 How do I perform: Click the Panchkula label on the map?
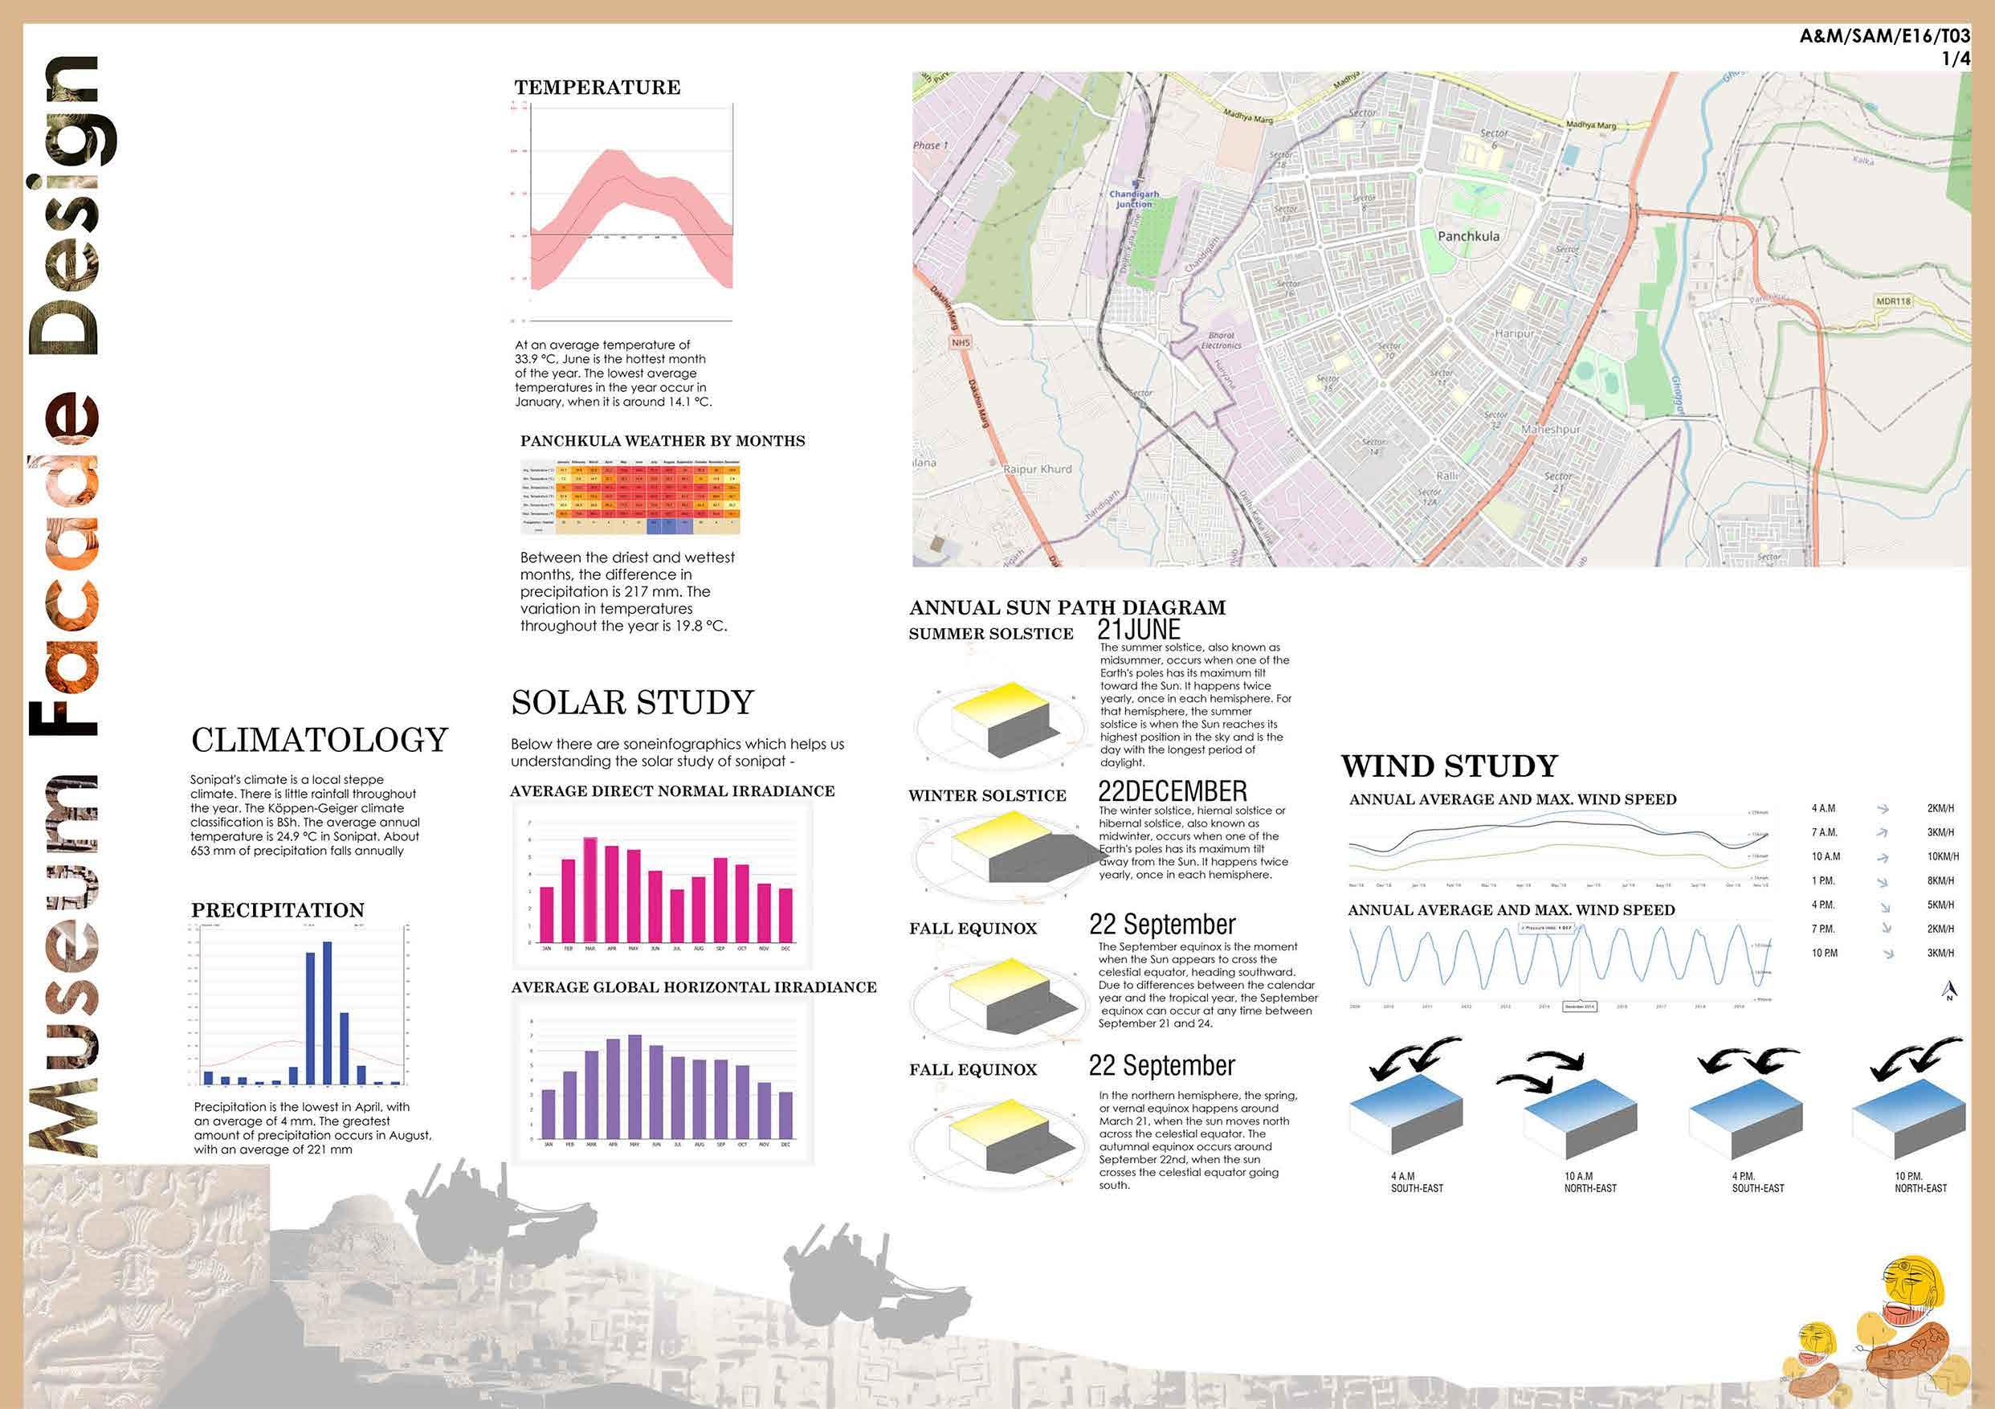point(1467,235)
